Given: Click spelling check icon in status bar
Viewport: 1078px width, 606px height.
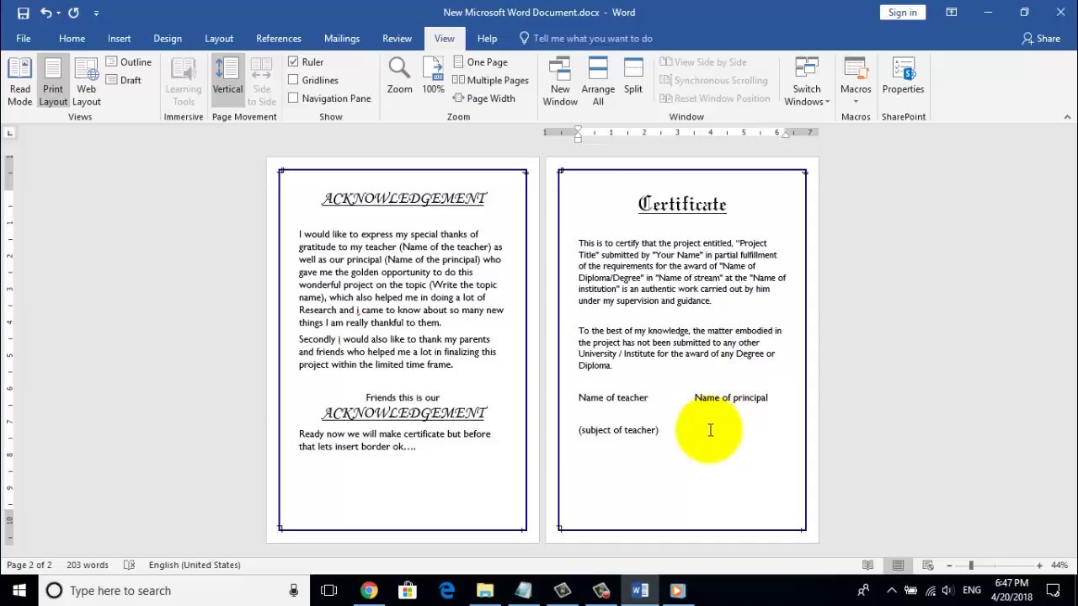Looking at the screenshot, I should click(129, 565).
